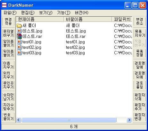The width and height of the screenshot is (148, 131).
Task: Click the 묶인곳 지우기 button
Action: [8, 85]
